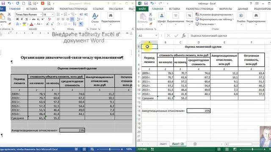Open the Ячейки cells group in Excel
The image size is (271, 152).
tap(241, 19)
